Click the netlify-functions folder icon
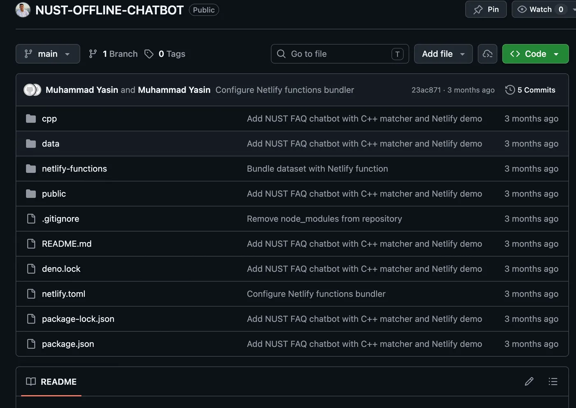 coord(31,169)
